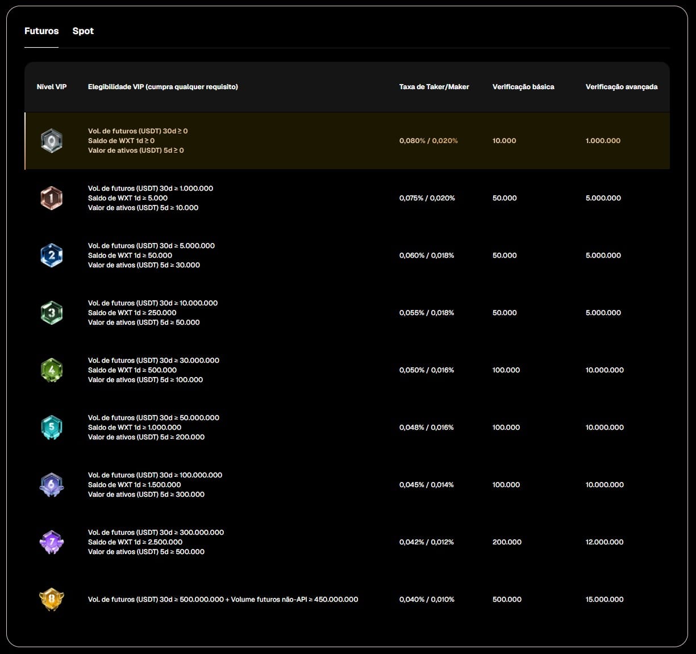
Task: Click the Verificação avançada column header
Action: pos(622,87)
